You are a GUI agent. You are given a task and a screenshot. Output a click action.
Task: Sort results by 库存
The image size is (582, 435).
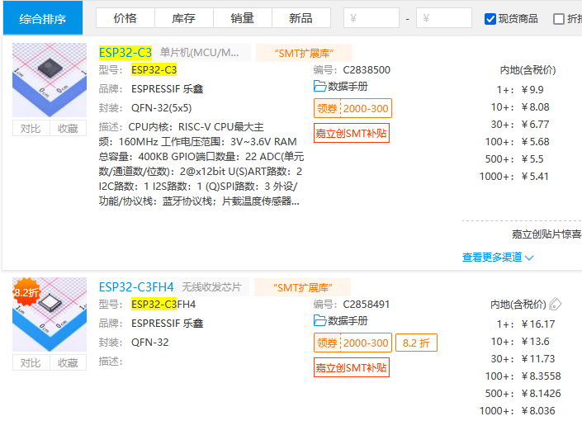[x=184, y=18]
